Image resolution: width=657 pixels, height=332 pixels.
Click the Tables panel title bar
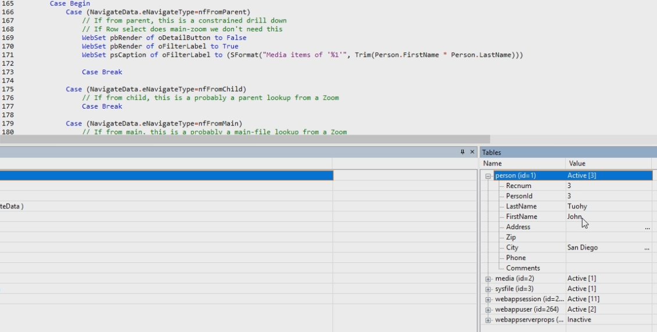pos(567,152)
